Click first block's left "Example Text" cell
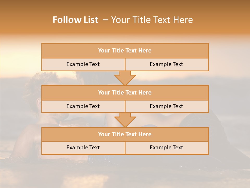250x188 pixels. pos(83,64)
